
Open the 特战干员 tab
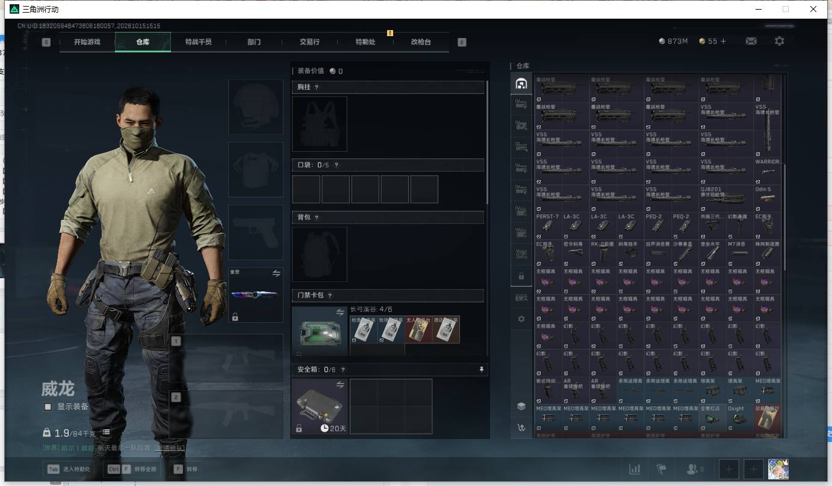click(x=199, y=42)
